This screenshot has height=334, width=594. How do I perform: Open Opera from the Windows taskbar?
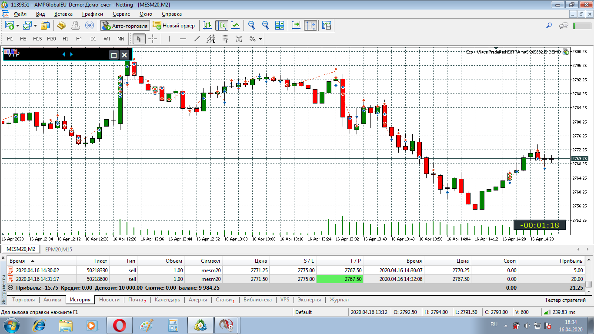point(120,325)
